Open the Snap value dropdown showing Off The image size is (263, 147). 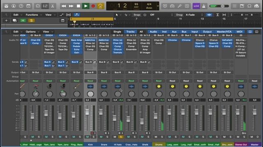click(x=161, y=15)
